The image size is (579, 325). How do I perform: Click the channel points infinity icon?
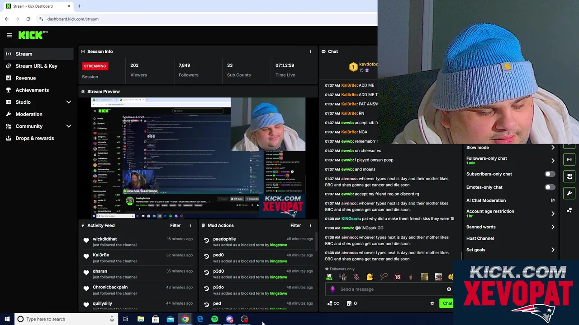pyautogui.click(x=333, y=303)
